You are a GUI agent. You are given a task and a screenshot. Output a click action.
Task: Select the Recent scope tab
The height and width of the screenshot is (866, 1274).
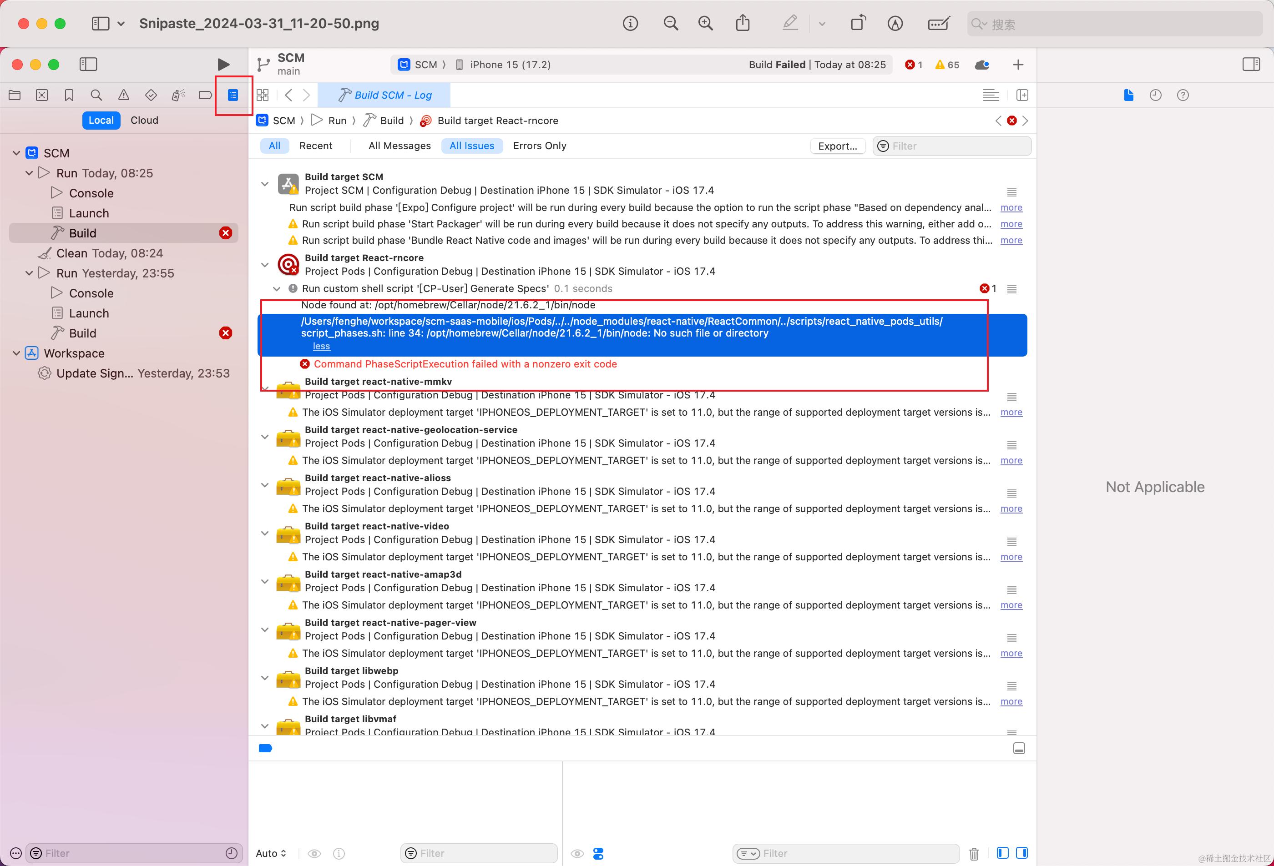pyautogui.click(x=315, y=146)
